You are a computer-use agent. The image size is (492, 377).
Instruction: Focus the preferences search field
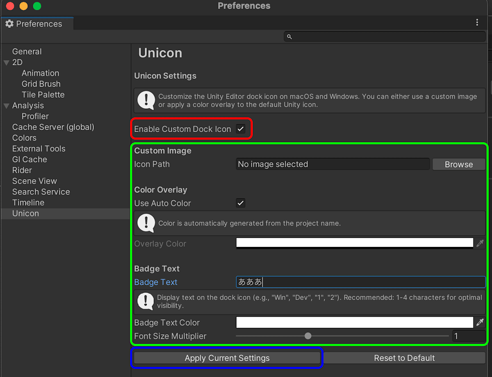pyautogui.click(x=385, y=37)
